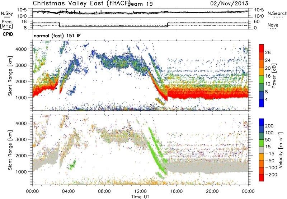The width and height of the screenshot is (287, 199).
Task: Click the 'Velocity [m s-1]' color bar label
Action: point(281,150)
